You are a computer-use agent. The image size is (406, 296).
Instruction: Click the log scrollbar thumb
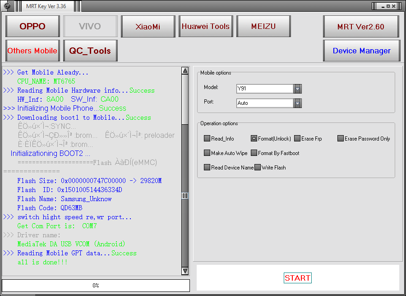[x=185, y=195]
